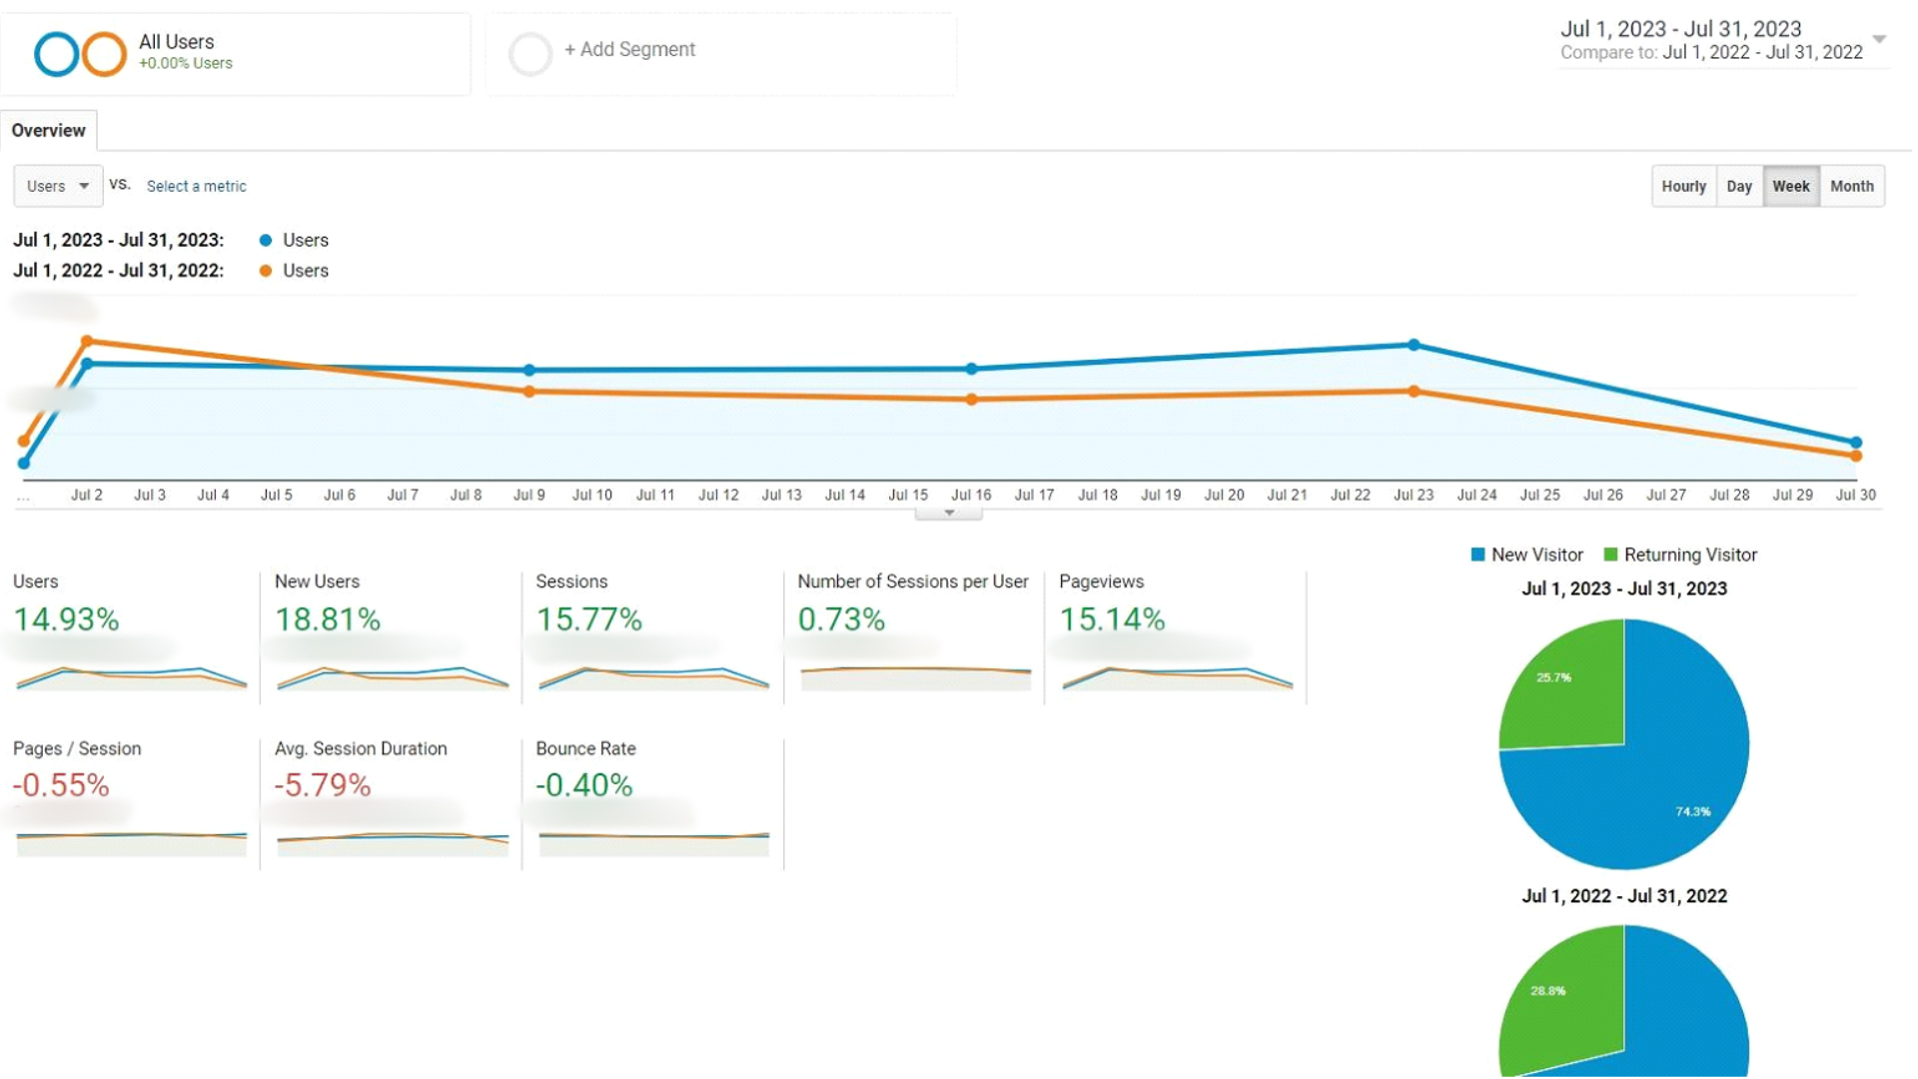
Task: Select the Week view button
Action: point(1790,187)
